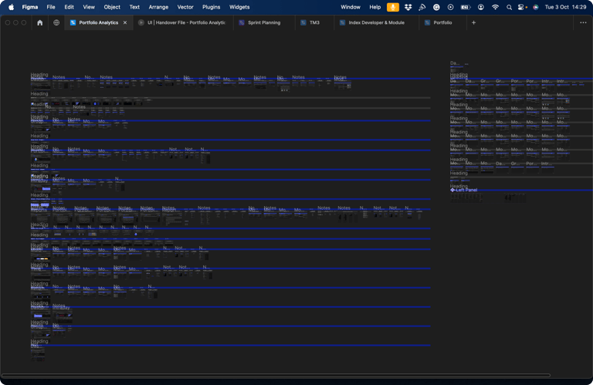Click the Figma home icon
The height and width of the screenshot is (385, 593).
40,23
